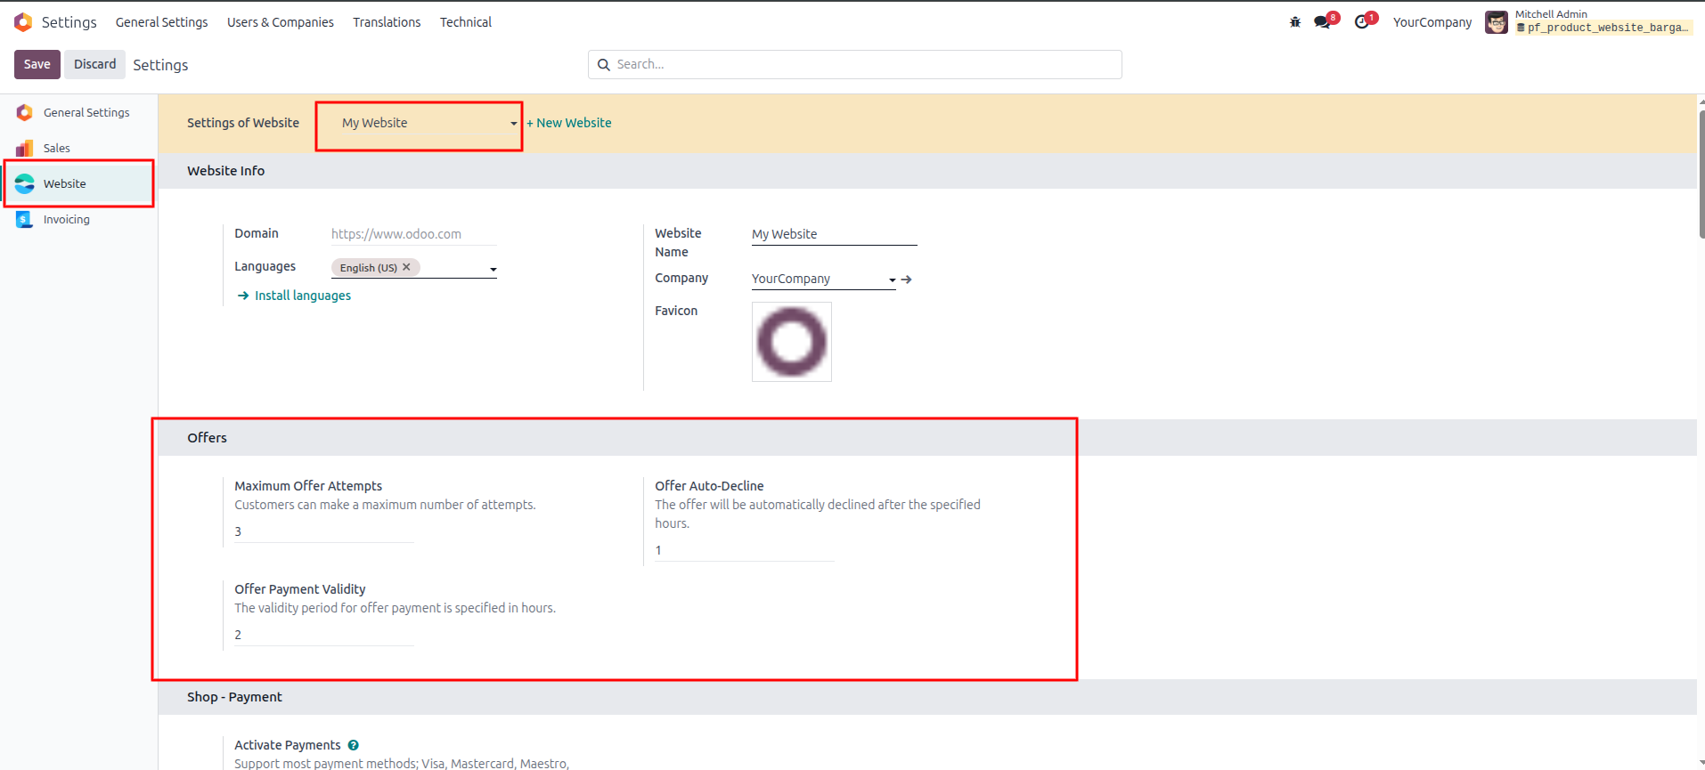Remove the English (US) language tag
Image resolution: width=1705 pixels, height=770 pixels.
pos(407,267)
